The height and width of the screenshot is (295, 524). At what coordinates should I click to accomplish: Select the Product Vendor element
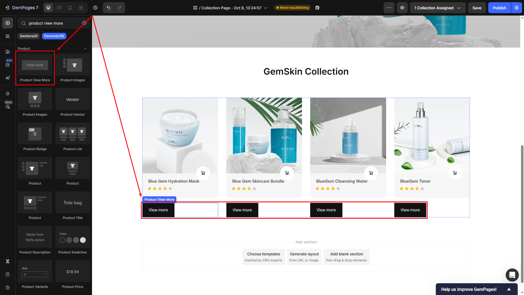click(73, 103)
